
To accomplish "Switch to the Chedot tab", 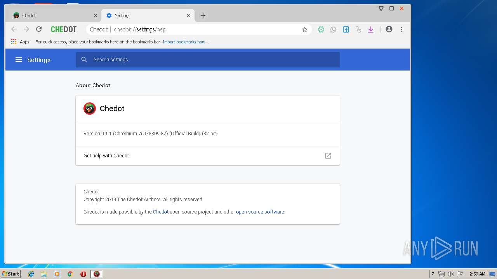I will pyautogui.click(x=54, y=15).
